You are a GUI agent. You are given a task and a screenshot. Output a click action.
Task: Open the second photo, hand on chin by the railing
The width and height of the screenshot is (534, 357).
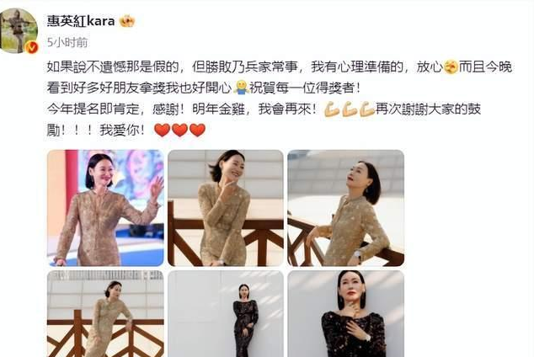click(226, 208)
